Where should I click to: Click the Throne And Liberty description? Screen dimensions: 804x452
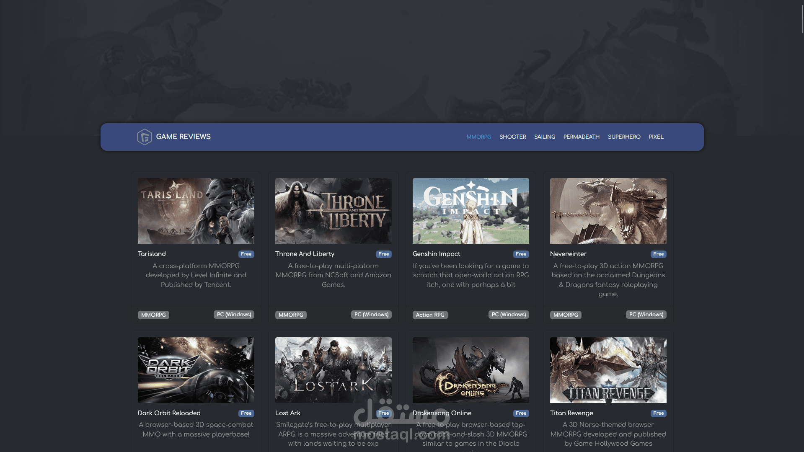(x=333, y=275)
